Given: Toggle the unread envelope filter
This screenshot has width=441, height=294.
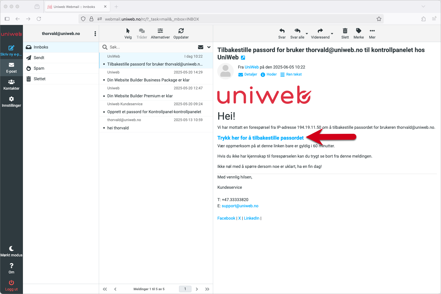Looking at the screenshot, I should [201, 47].
